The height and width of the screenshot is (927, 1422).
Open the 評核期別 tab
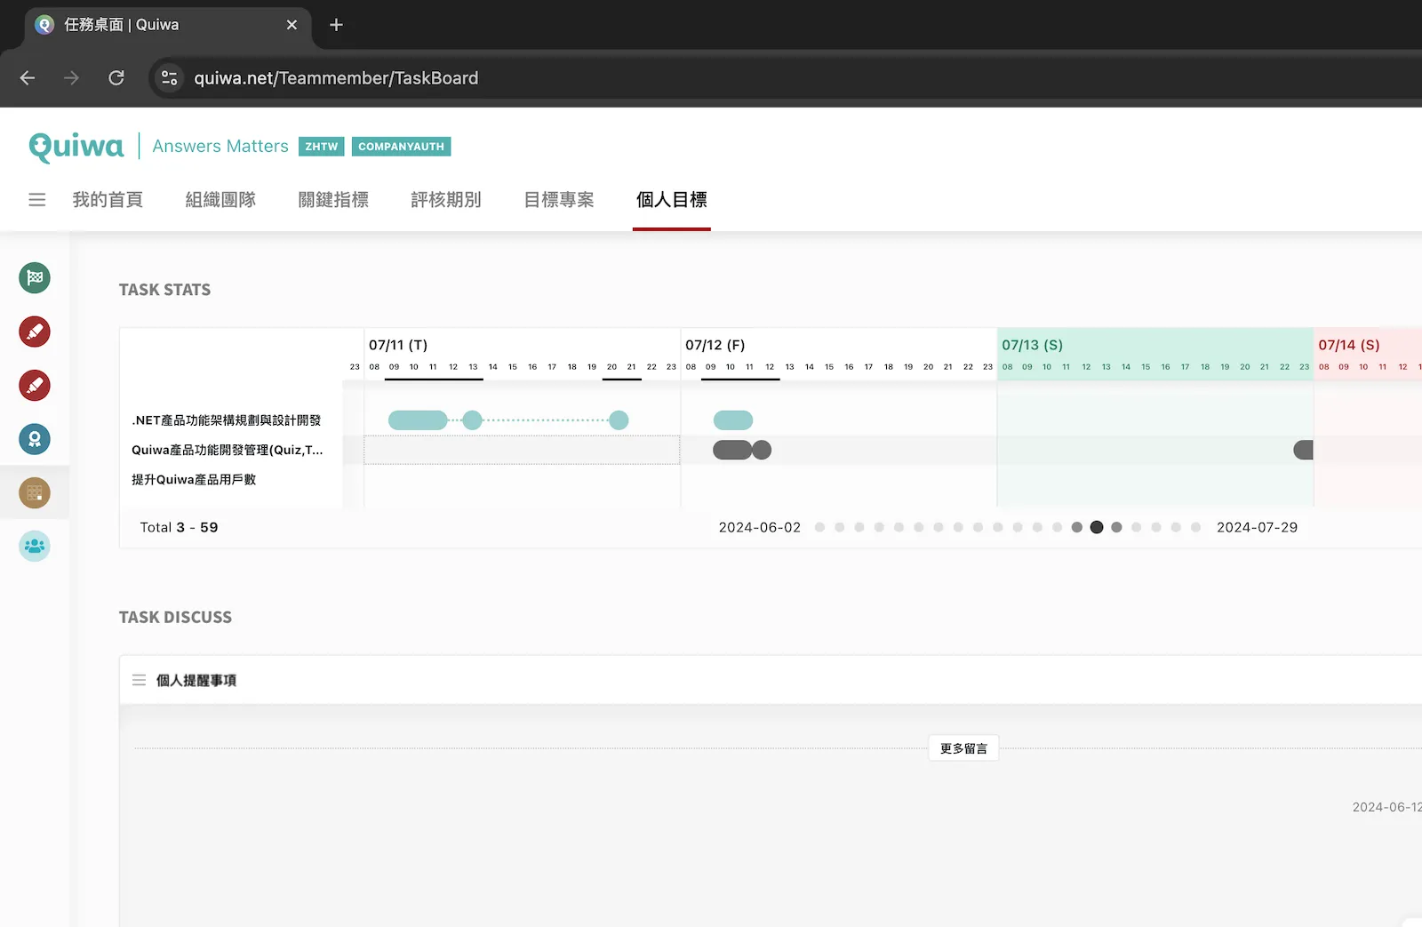pos(446,200)
